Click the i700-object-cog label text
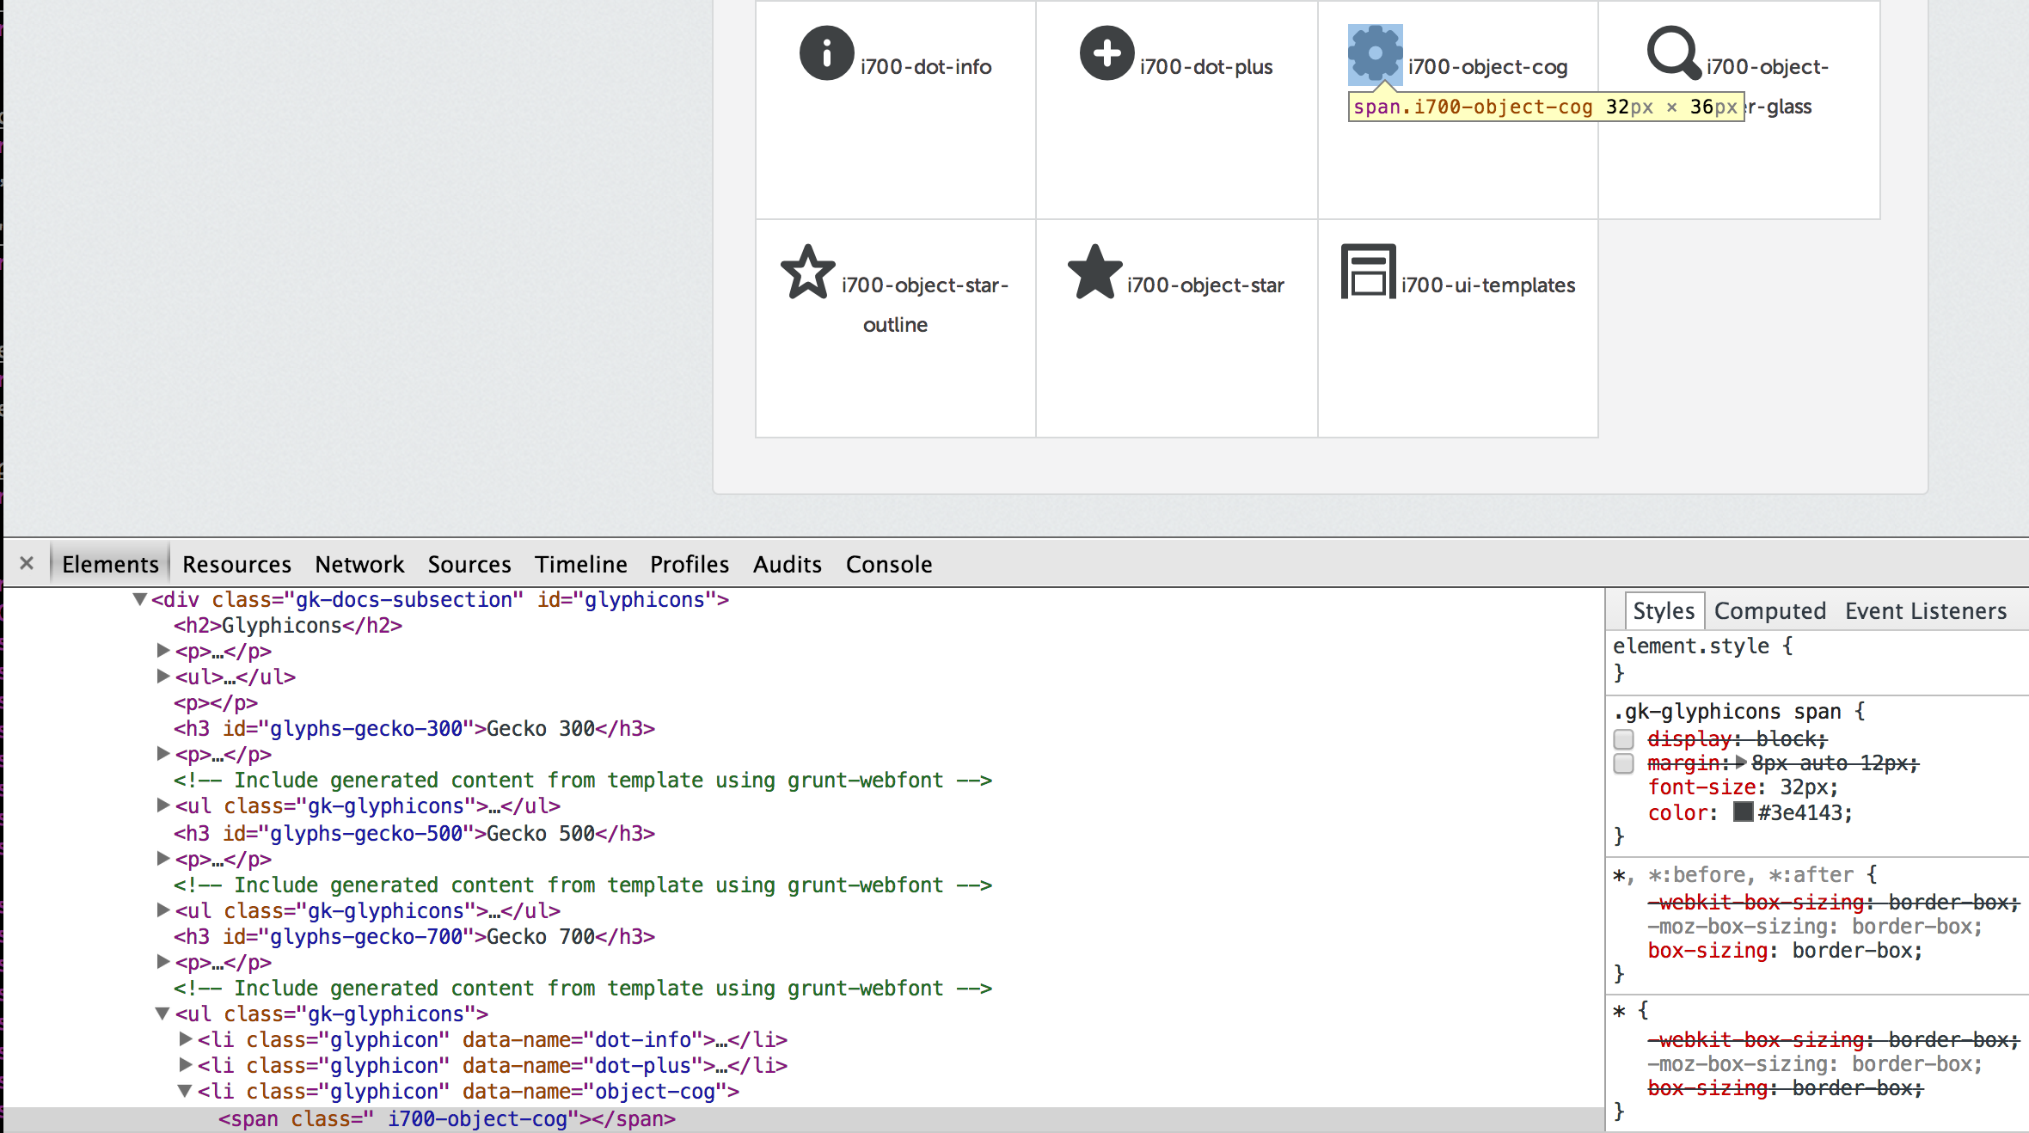 (x=1488, y=67)
